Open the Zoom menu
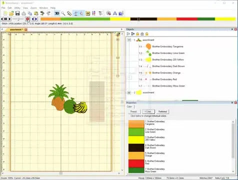238x180 pixels. coord(33,8)
